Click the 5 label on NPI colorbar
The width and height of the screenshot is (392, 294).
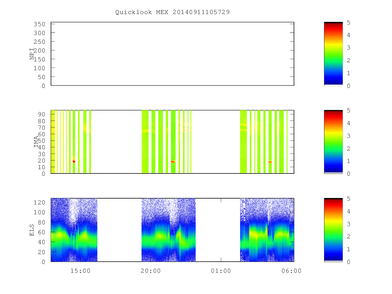[349, 23]
